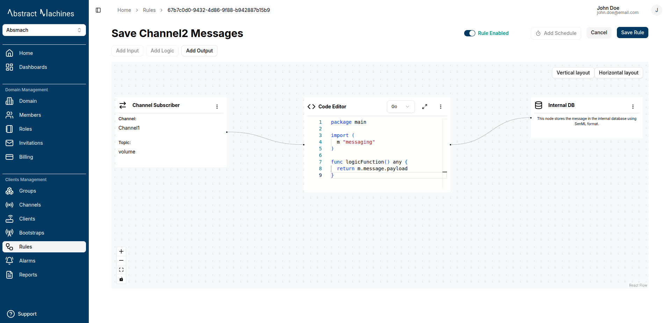Toggle the sidebar collapse icon
This screenshot has height=323, width=670.
(98, 10)
